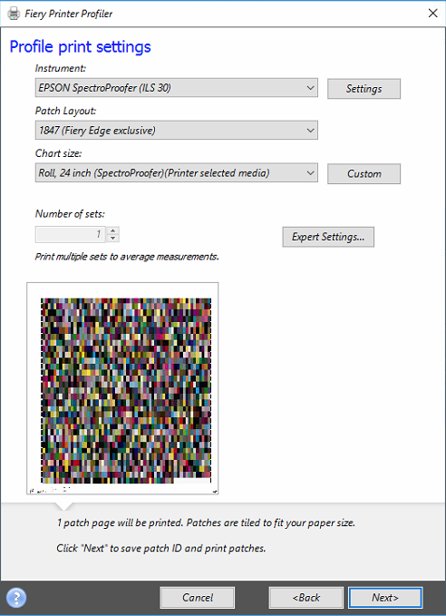Open the Chart size dropdown
446x616 pixels.
[x=176, y=173]
